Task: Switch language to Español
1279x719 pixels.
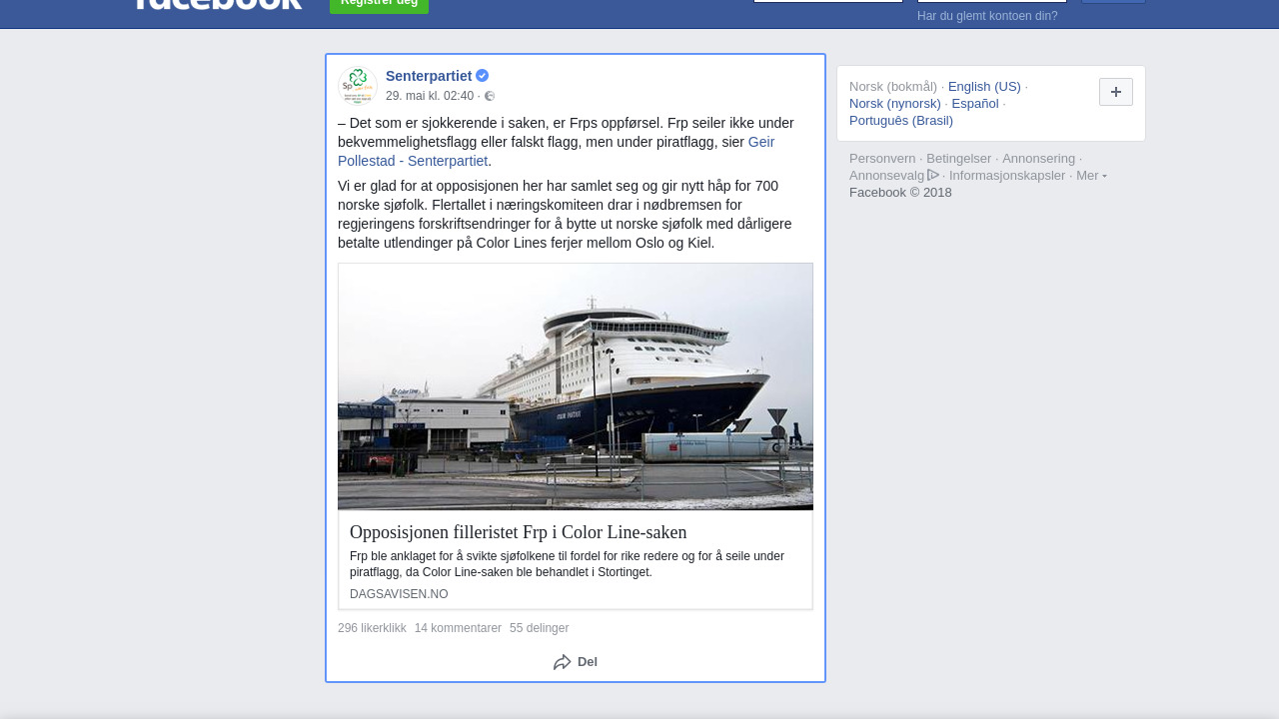Action: [x=975, y=104]
